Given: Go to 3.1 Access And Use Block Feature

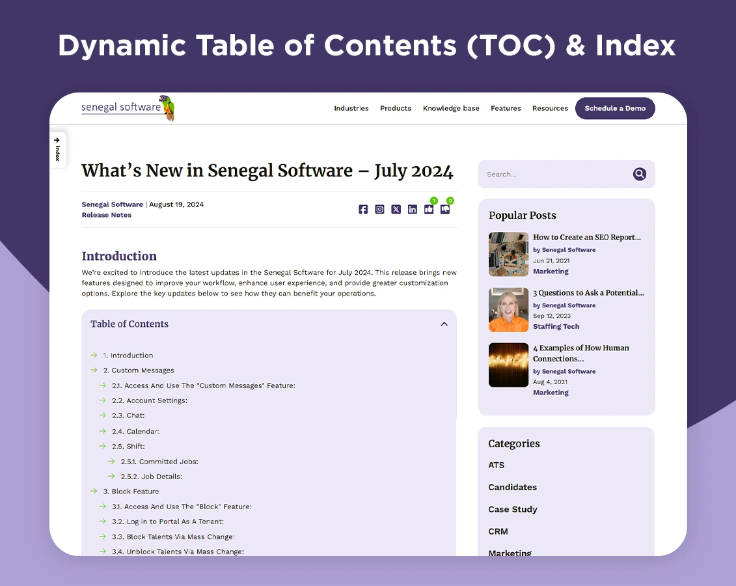Looking at the screenshot, I should click(x=181, y=507).
